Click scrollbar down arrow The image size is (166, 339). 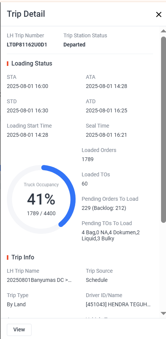pos(163,313)
